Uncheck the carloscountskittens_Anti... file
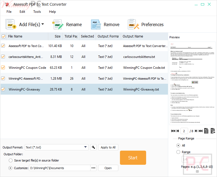217x177 pixels. [3, 57]
